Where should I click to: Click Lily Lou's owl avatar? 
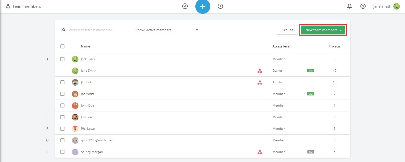[75, 117]
